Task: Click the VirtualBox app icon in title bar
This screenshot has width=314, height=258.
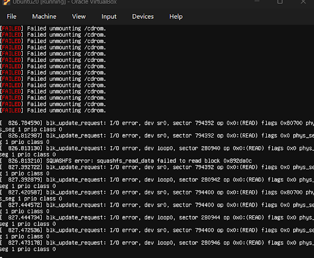Action: pos(6,2)
